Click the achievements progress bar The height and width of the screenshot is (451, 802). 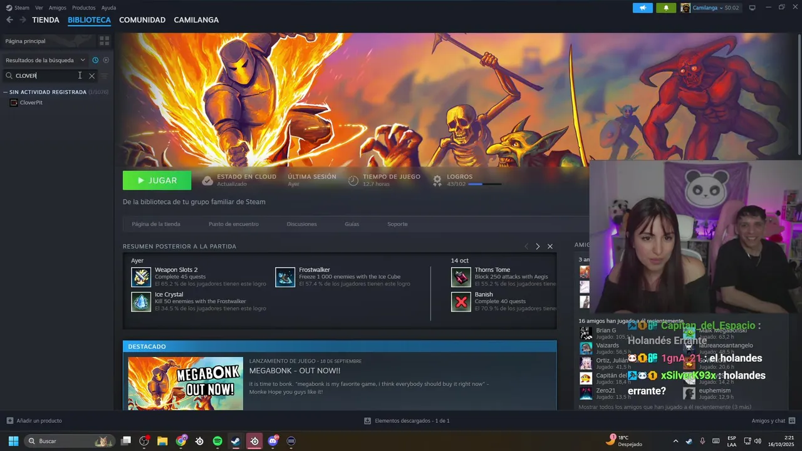[x=485, y=184]
